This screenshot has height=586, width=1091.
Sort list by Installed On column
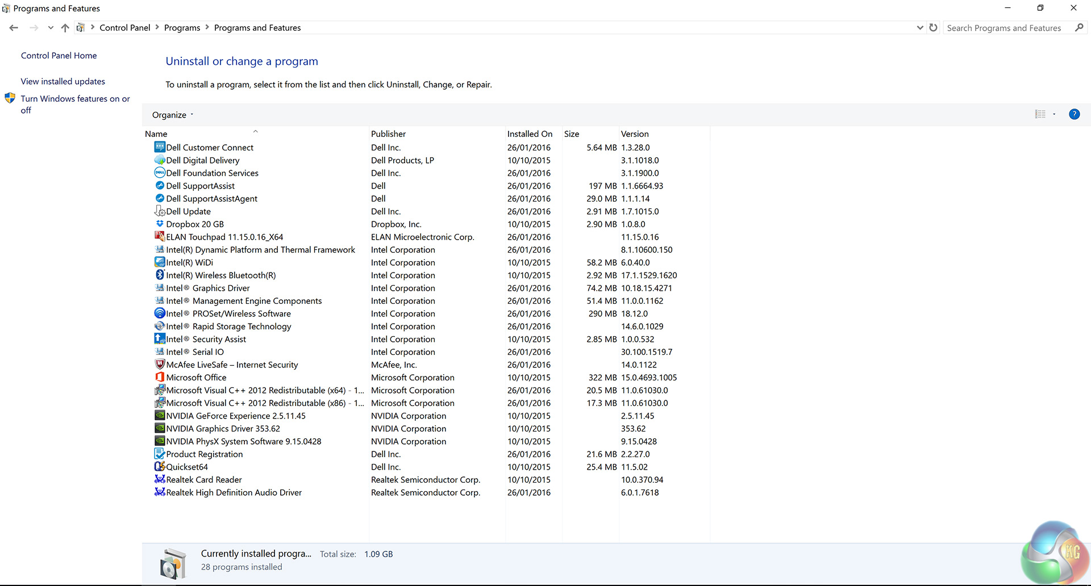click(529, 134)
